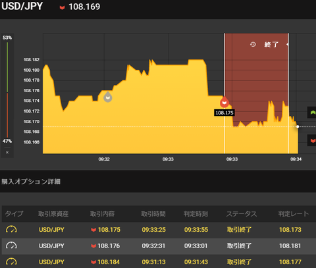This screenshot has height=268, width=316.
Task: Click the 判定レート column header
Action: click(x=294, y=213)
